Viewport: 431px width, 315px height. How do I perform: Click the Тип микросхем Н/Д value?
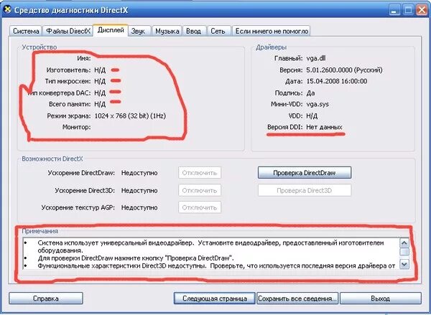pos(100,81)
